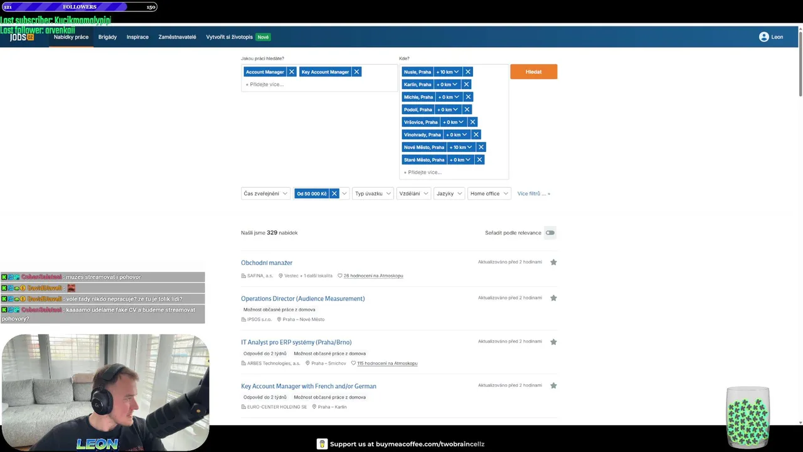This screenshot has height=452, width=803.
Task: Open 115 hodnocení na Atmoskopu link
Action: [387, 363]
